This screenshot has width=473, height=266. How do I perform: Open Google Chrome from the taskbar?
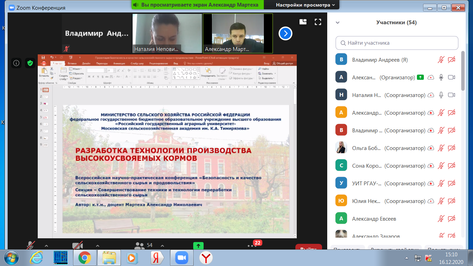84,258
